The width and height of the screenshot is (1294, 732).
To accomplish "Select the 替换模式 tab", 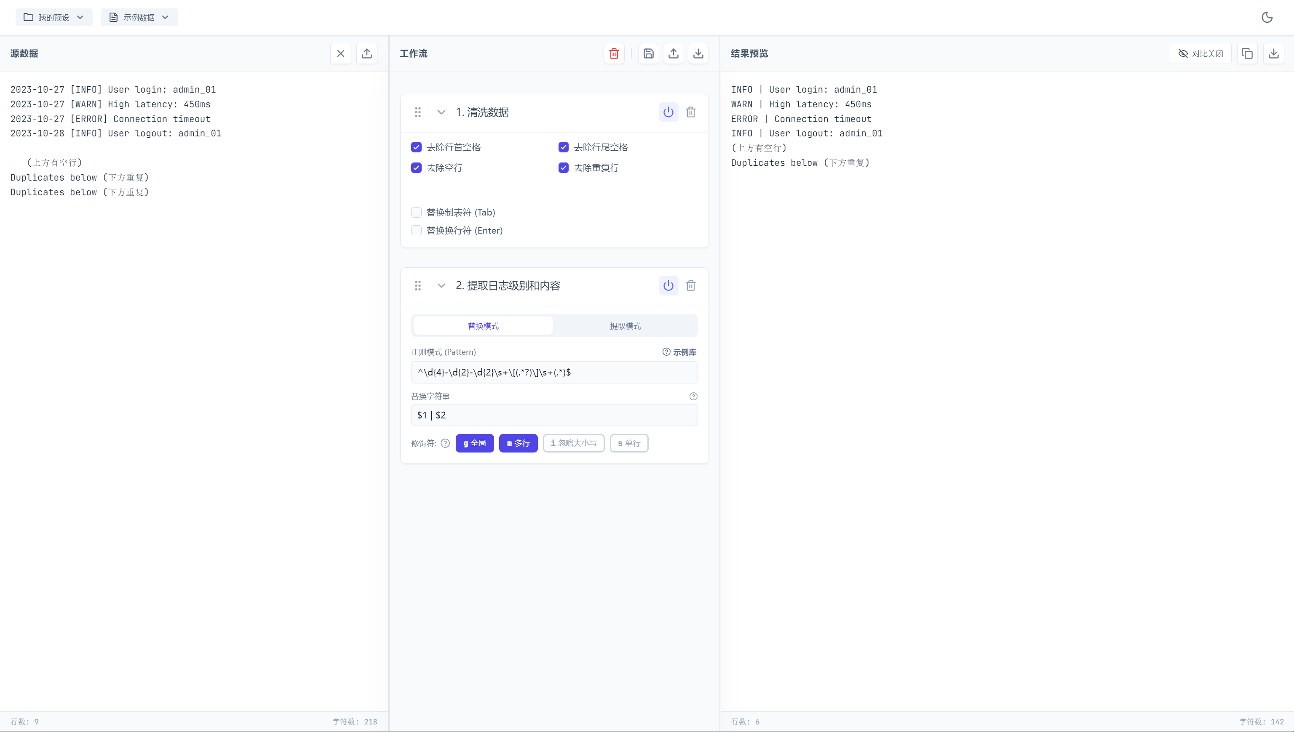I will point(483,326).
